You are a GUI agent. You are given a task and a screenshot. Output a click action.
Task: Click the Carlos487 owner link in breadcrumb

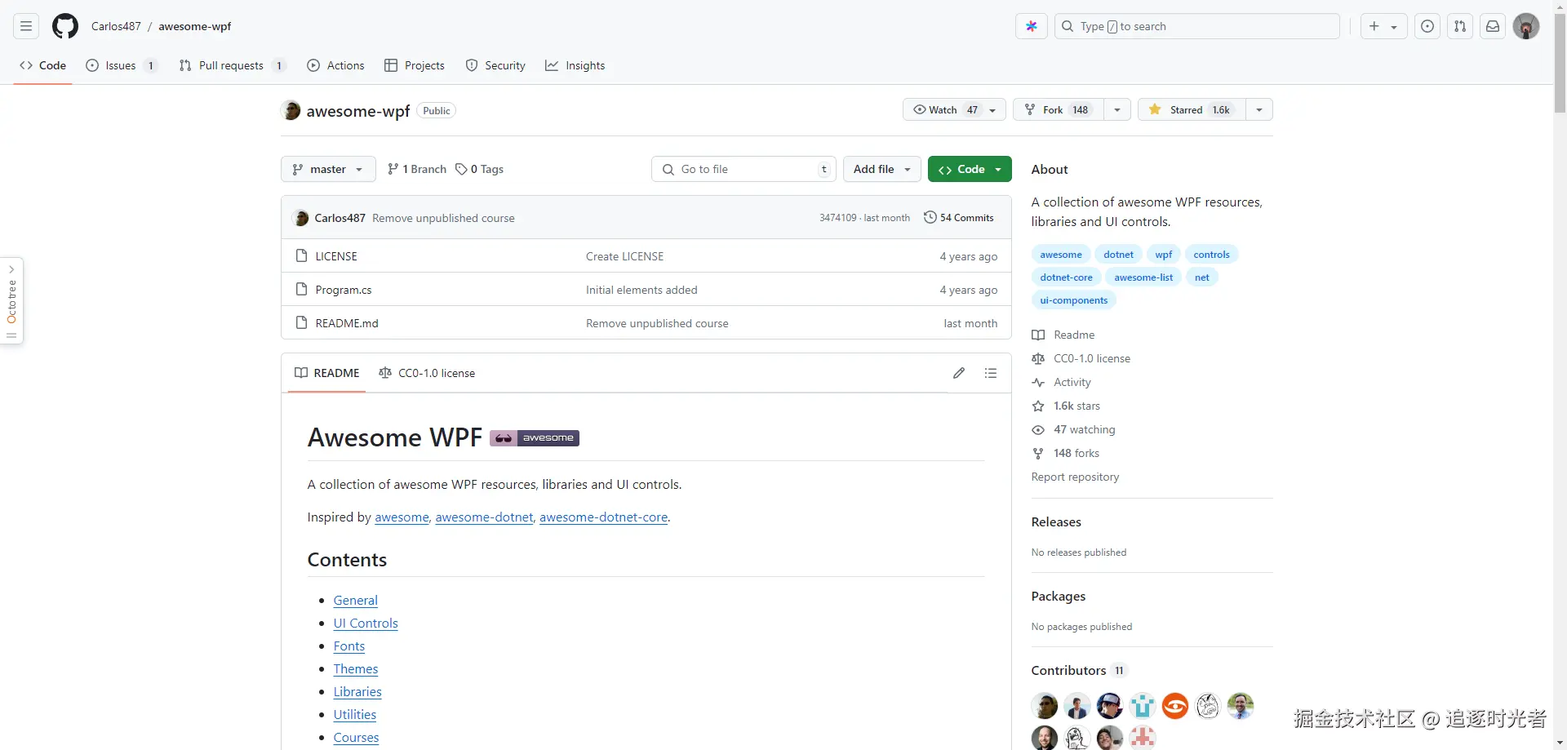(x=116, y=26)
